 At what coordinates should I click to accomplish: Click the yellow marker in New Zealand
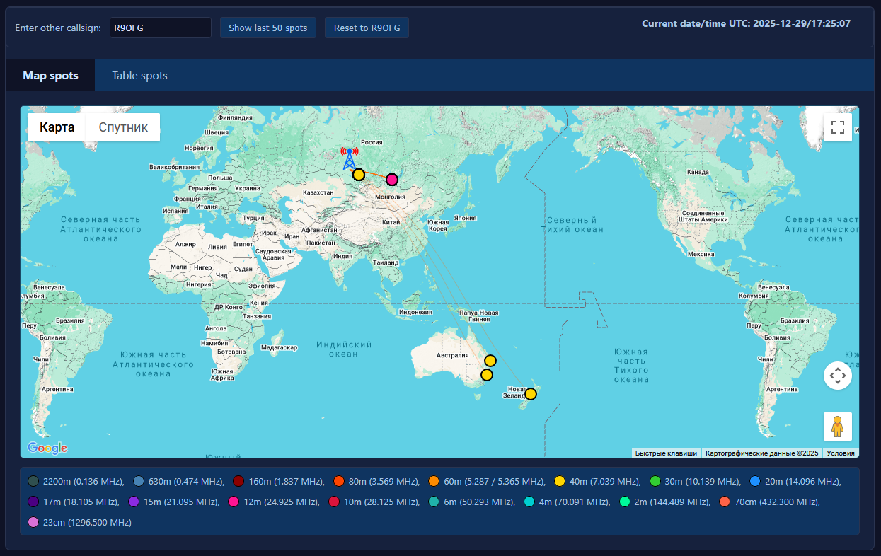point(531,394)
